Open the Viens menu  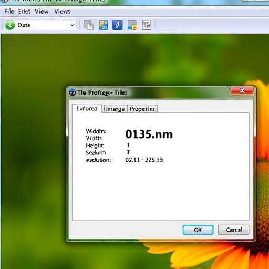click(62, 12)
